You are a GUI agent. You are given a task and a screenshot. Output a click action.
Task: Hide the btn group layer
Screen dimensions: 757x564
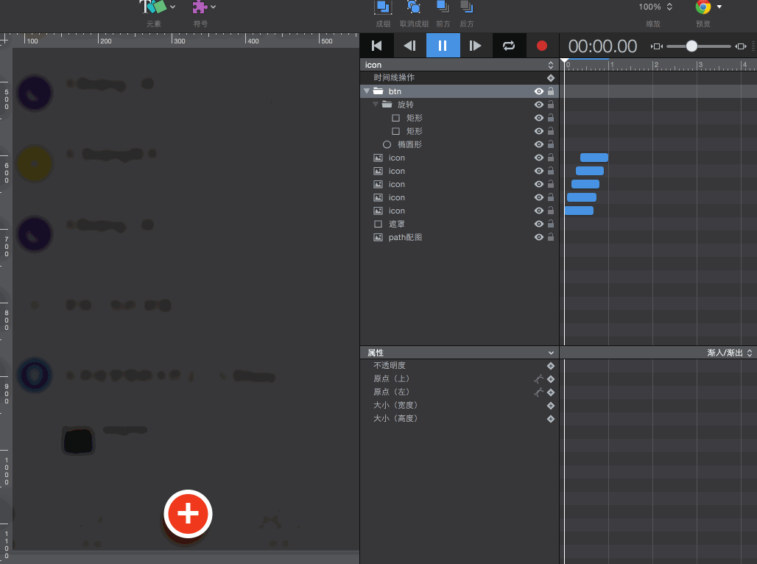point(539,91)
